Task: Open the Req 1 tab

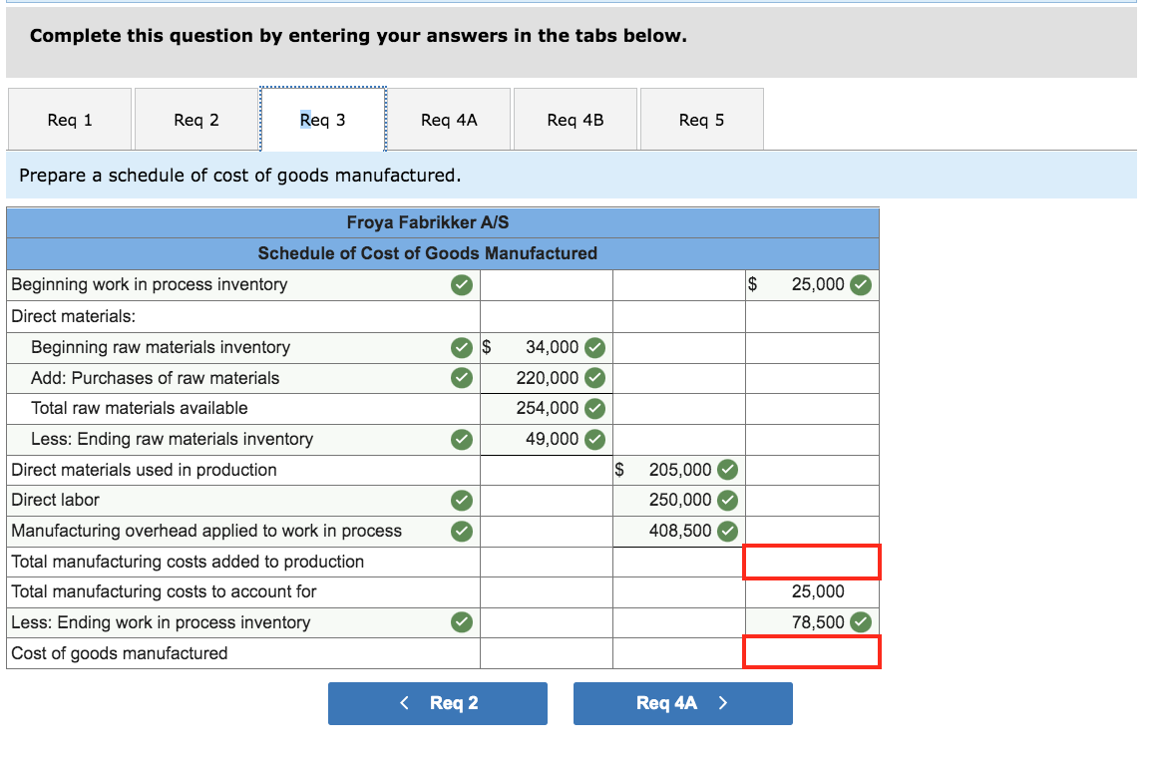Action: click(70, 119)
